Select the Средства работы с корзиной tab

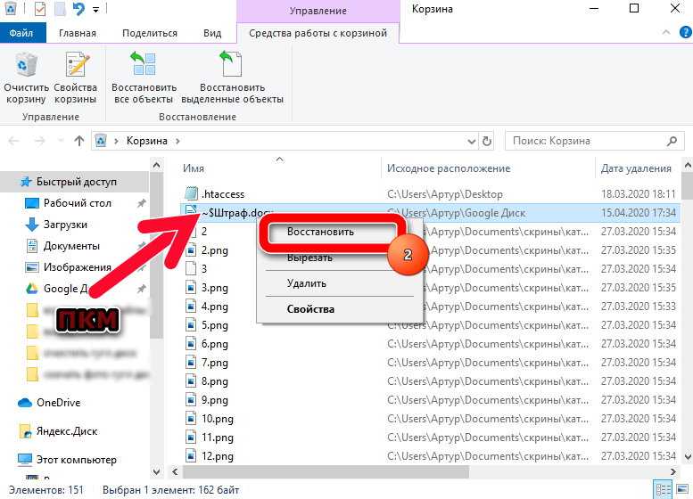point(318,33)
